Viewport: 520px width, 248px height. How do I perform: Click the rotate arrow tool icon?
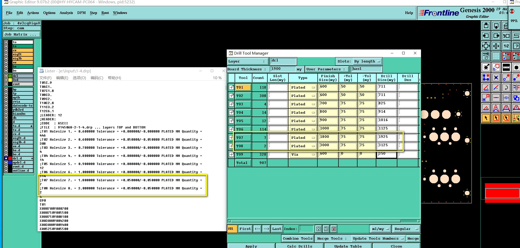506,88
